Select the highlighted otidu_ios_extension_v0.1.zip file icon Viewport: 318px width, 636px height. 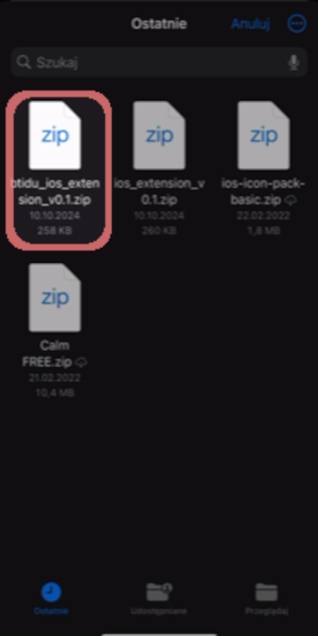[x=55, y=135]
